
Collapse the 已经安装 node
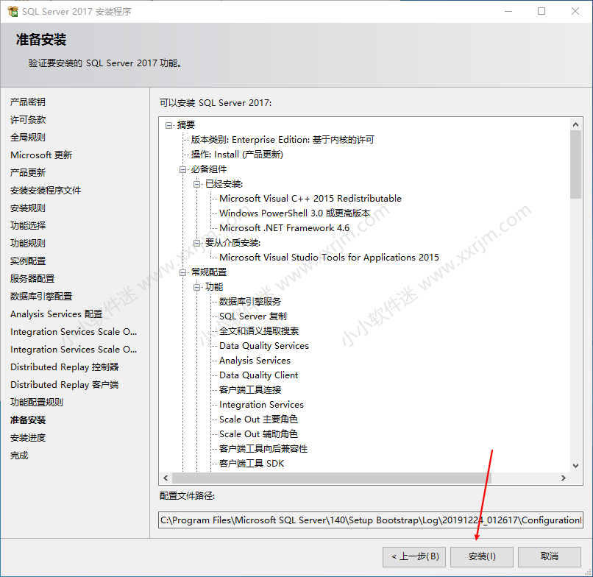(x=197, y=184)
